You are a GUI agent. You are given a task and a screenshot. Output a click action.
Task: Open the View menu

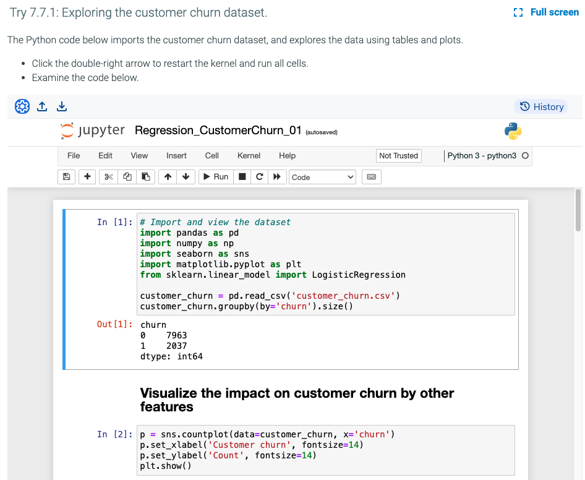click(x=139, y=156)
